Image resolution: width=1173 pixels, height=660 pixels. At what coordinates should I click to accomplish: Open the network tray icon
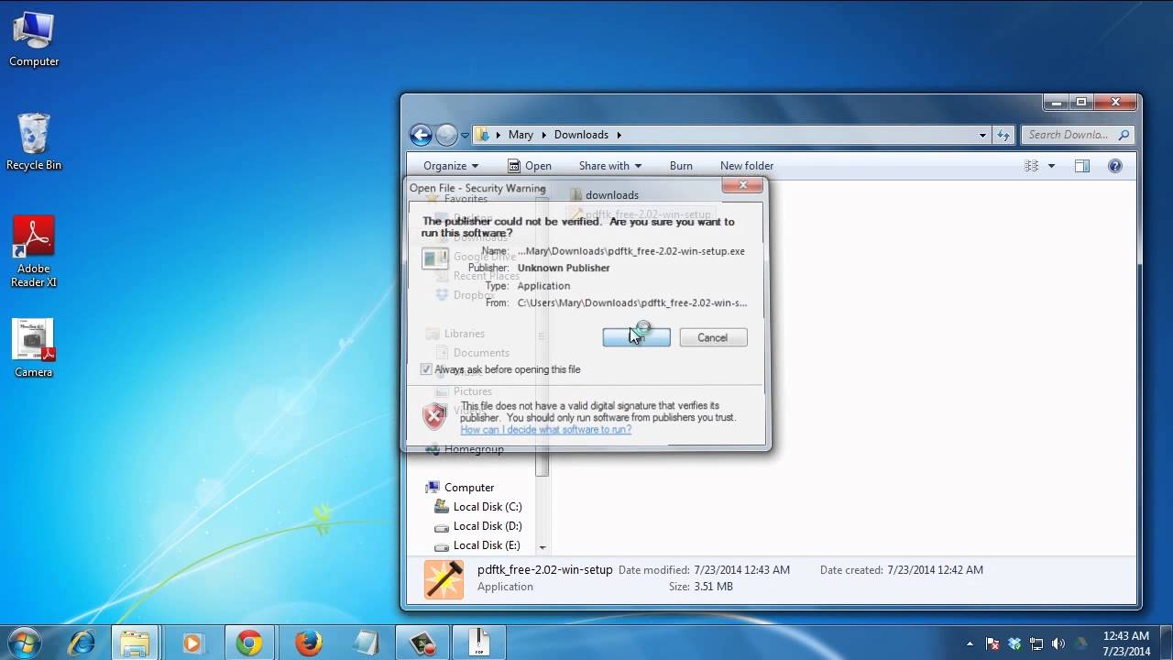[1036, 643]
